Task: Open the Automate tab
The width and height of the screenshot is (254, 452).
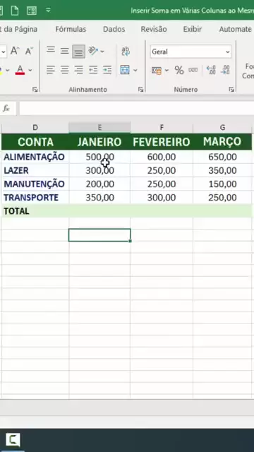Action: 235,29
